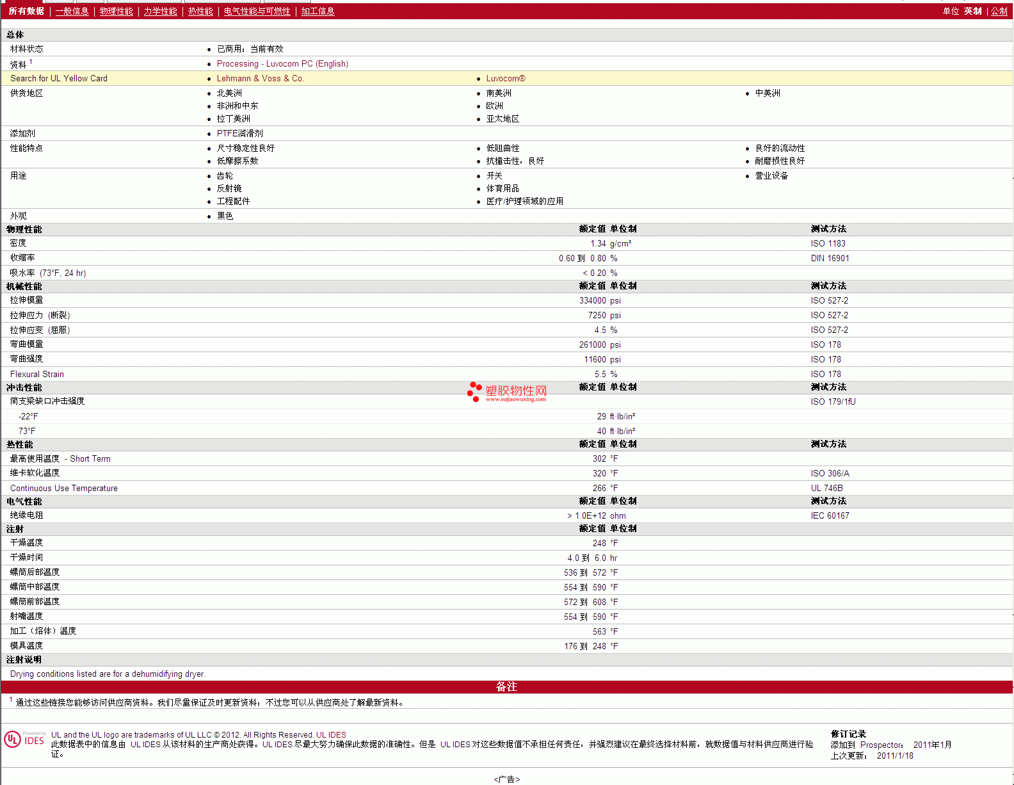The width and height of the screenshot is (1014, 785).
Task: Open the 力学性能 tab
Action: (x=161, y=12)
